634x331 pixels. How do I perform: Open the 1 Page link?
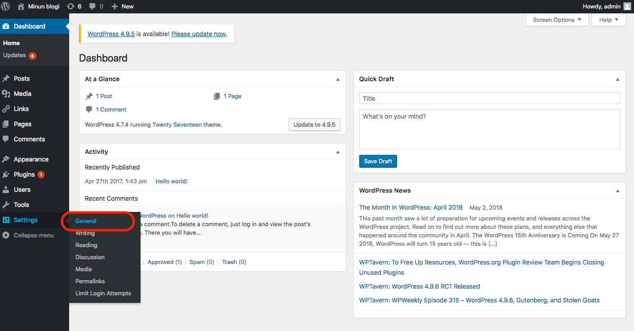pyautogui.click(x=232, y=96)
